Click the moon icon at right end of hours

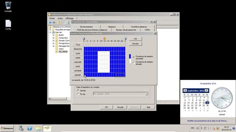[x=125, y=38]
